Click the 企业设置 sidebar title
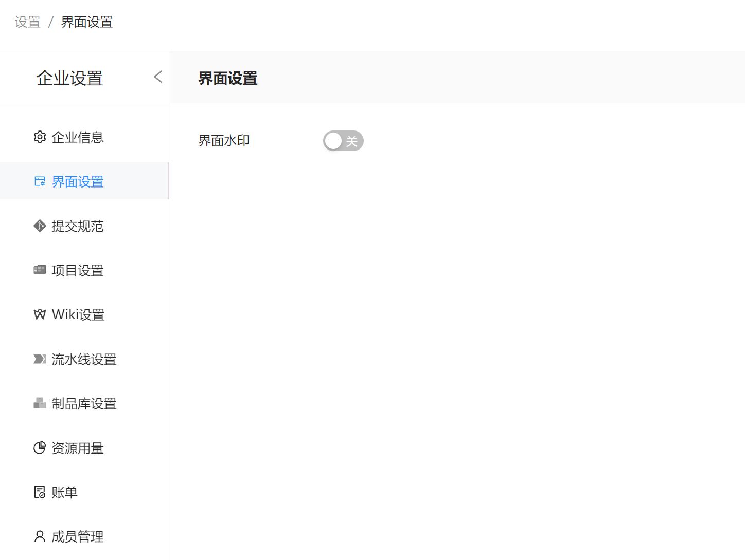 tap(69, 78)
